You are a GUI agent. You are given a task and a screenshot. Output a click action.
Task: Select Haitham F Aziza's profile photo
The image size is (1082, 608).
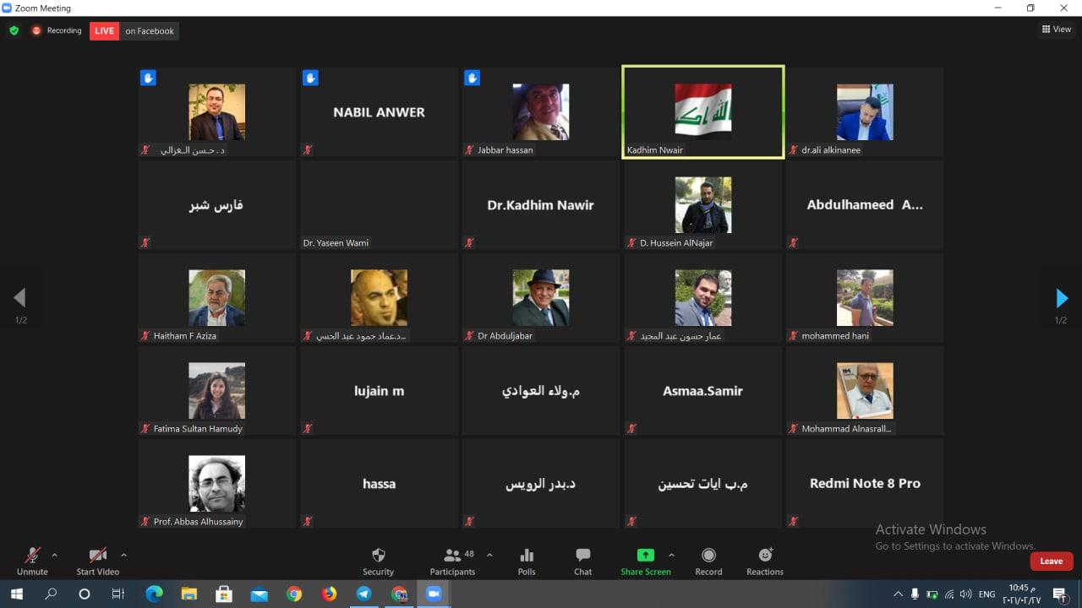click(216, 298)
